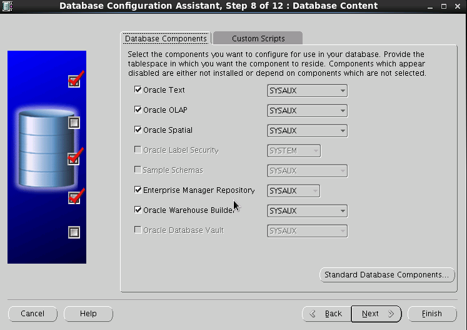The height and width of the screenshot is (330, 467).
Task: Open the Oracle Database Vault tablespace dropdown
Action: tap(308, 231)
